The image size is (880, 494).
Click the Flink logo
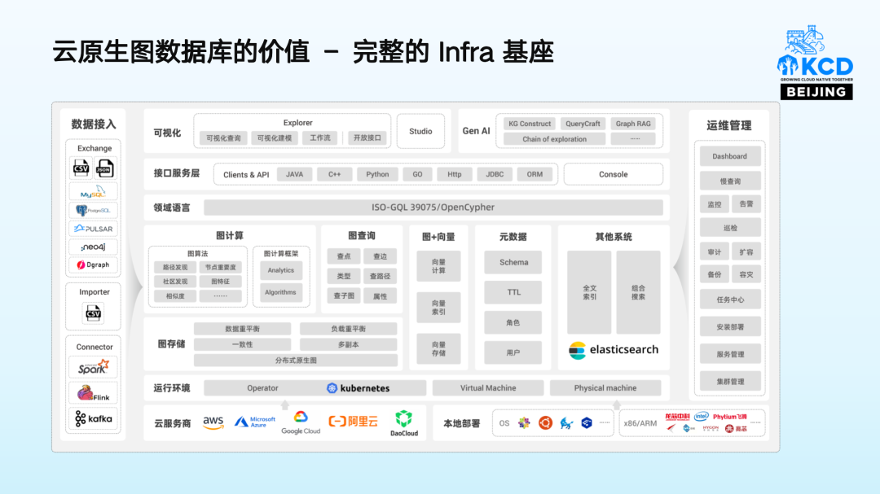93,393
